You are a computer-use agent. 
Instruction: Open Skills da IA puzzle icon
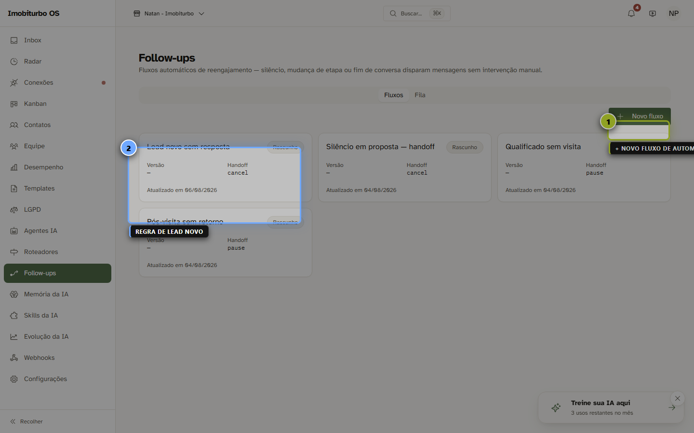click(14, 316)
